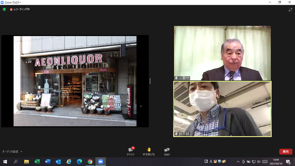The width and height of the screenshot is (295, 166).
Task: Show hidden system tray icons
Action: click(x=238, y=162)
